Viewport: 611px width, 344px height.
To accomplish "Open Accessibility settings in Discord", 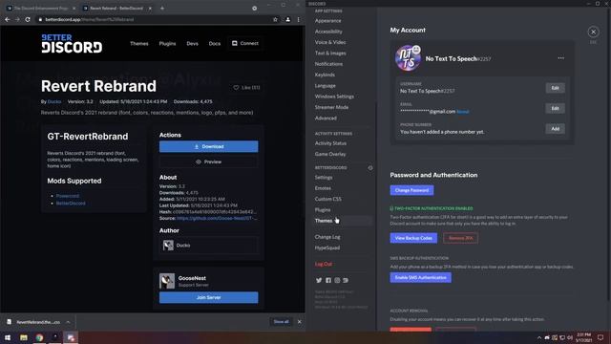I will point(328,32).
